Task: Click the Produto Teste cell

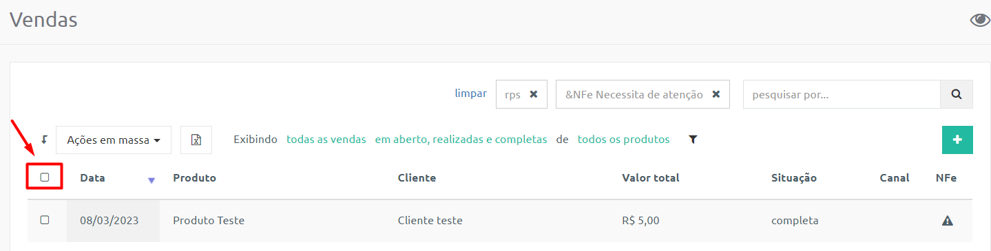Action: 209,221
